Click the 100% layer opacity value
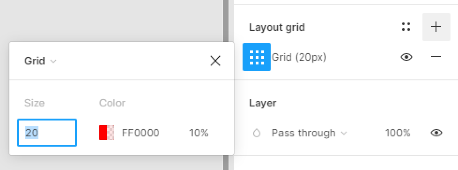 click(x=398, y=133)
